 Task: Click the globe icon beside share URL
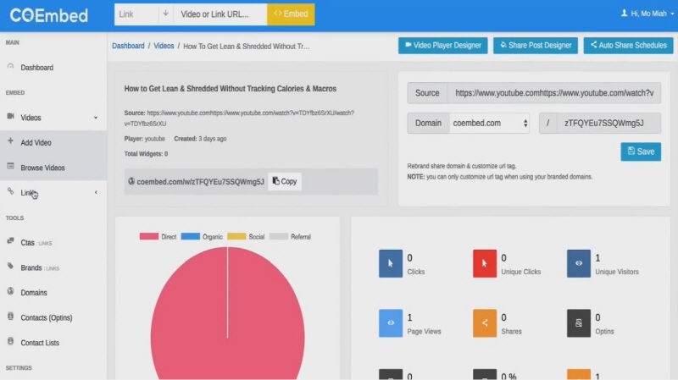[131, 181]
